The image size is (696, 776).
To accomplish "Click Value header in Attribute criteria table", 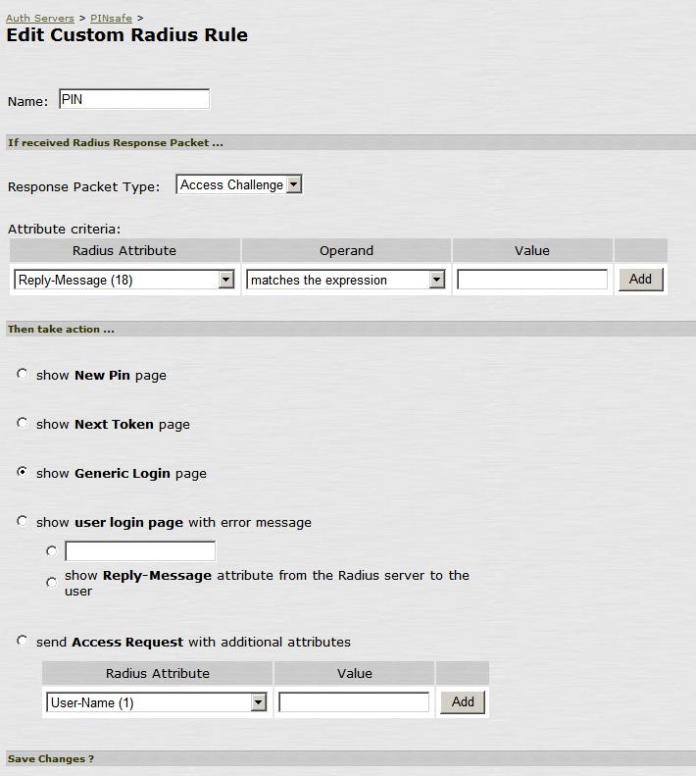I will point(532,250).
